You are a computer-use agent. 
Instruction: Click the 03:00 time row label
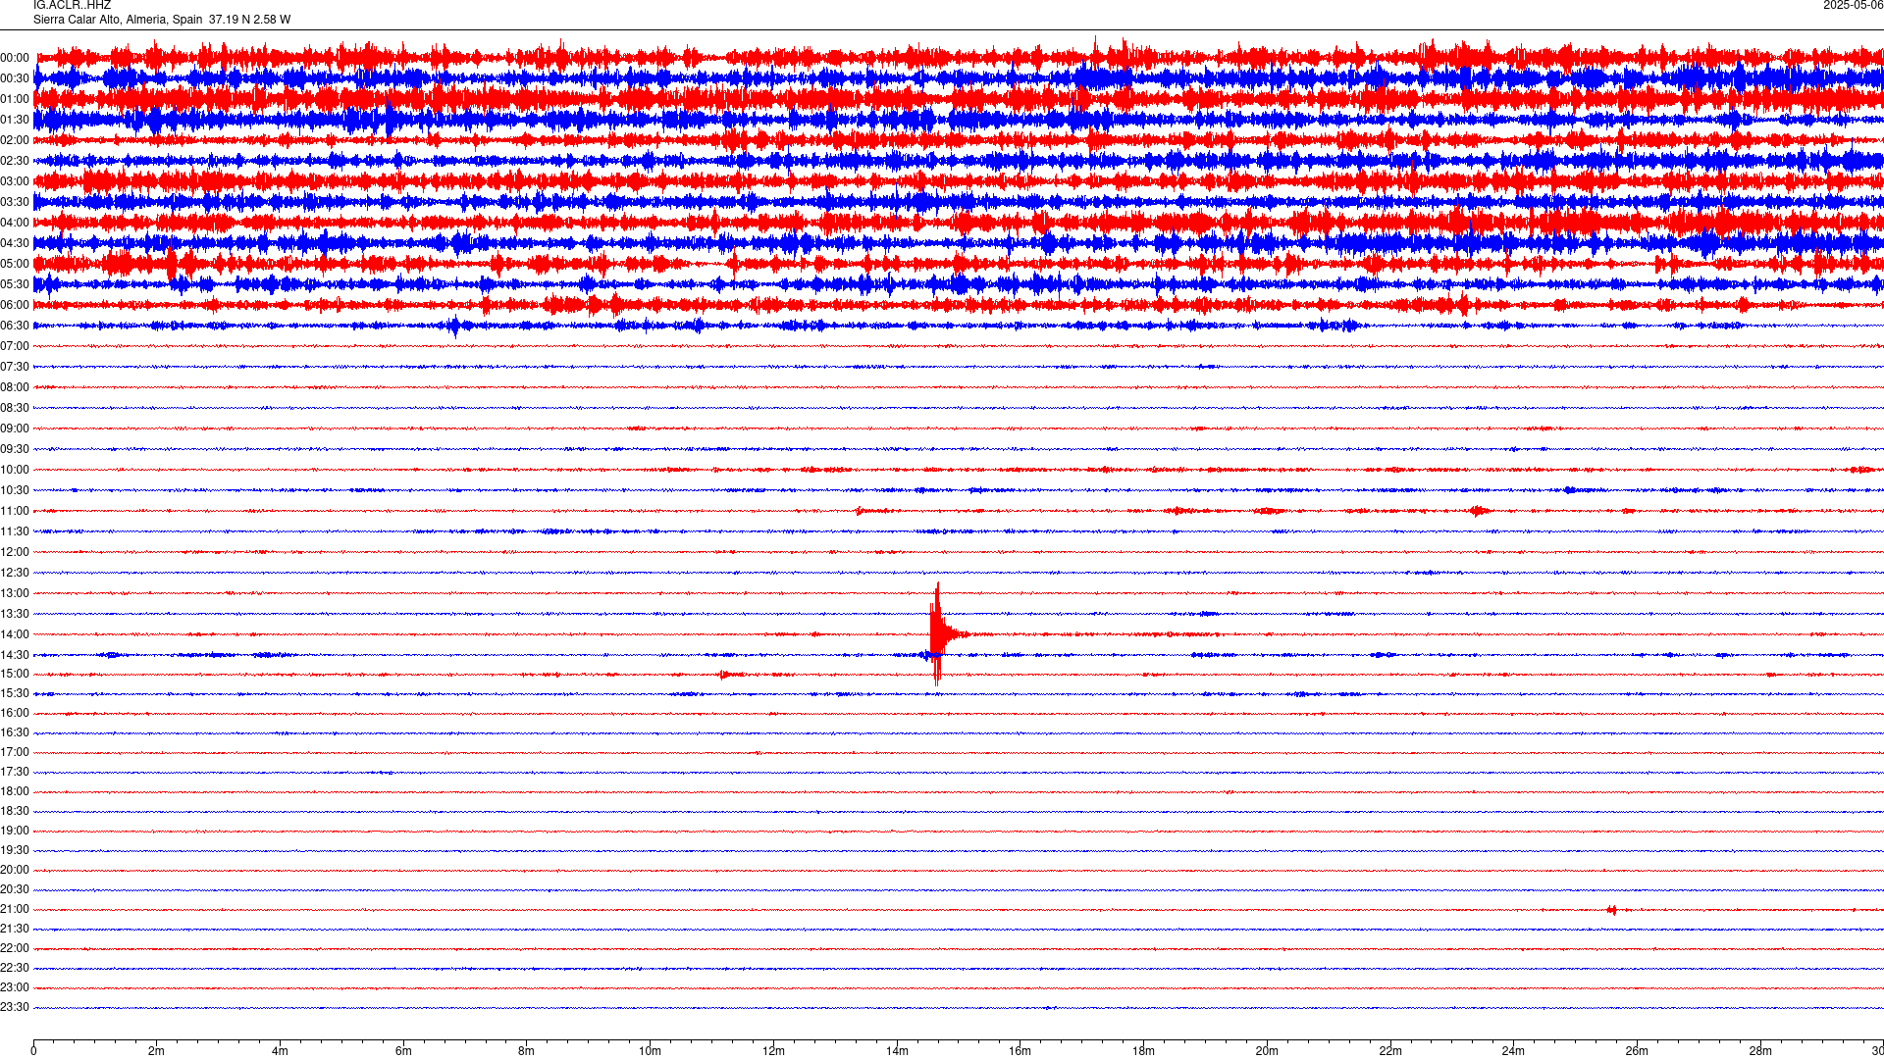coord(15,182)
